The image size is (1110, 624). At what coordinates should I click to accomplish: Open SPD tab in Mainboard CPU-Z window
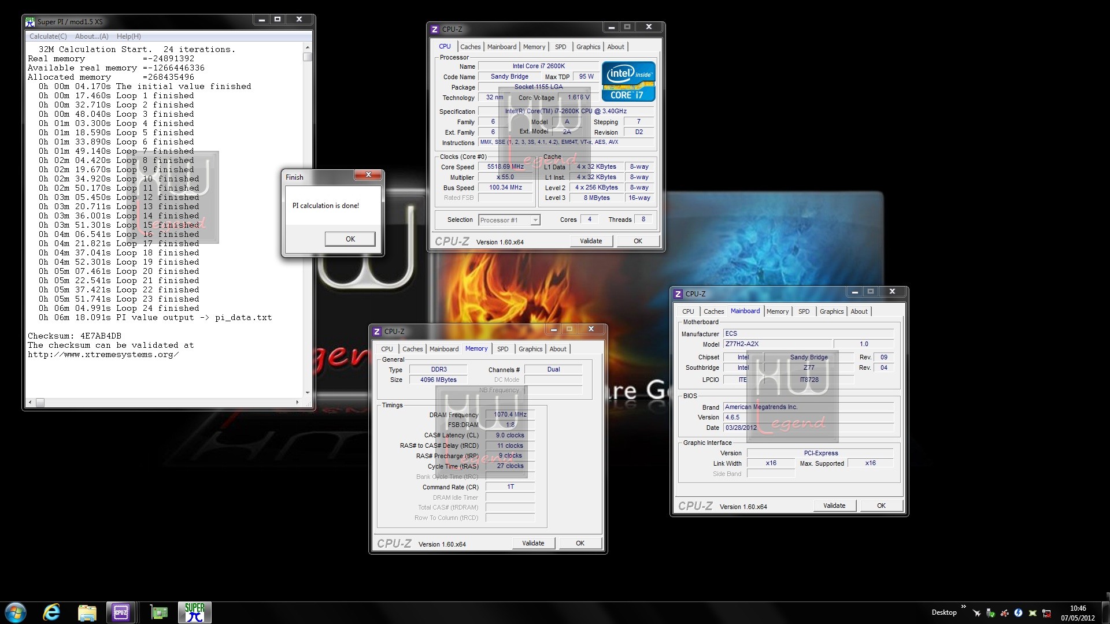[804, 311]
